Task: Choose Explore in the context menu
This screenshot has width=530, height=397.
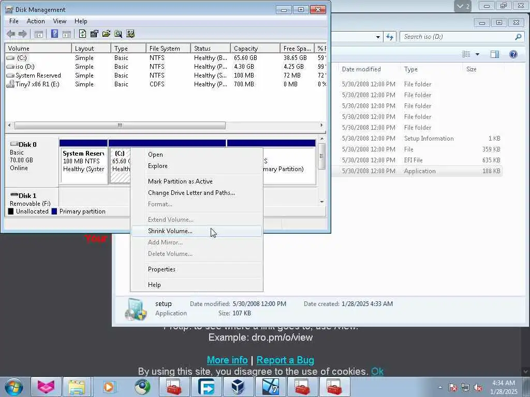Action: (x=196, y=166)
